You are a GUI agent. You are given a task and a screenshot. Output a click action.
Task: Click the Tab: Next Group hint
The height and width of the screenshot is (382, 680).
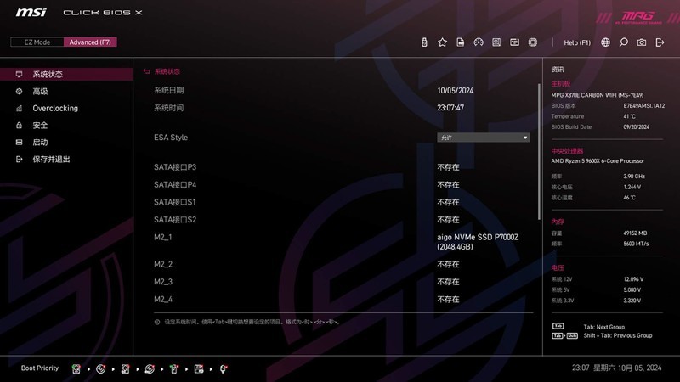[604, 327]
